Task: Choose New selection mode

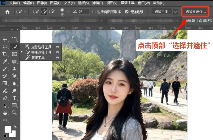Action: (36, 12)
